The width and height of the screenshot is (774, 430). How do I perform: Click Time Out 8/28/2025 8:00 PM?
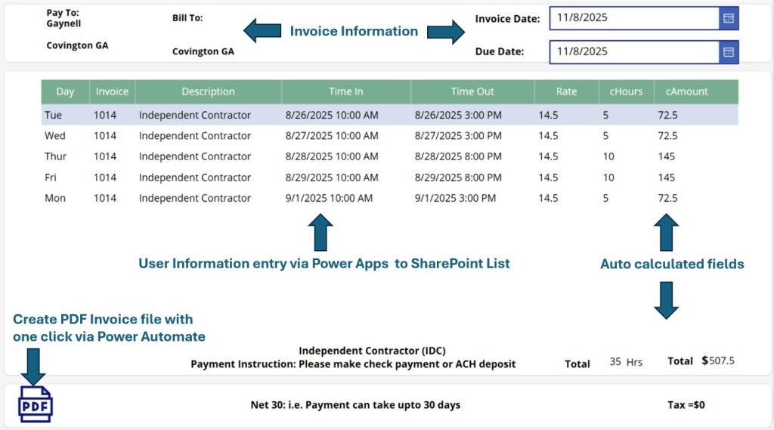click(x=458, y=156)
